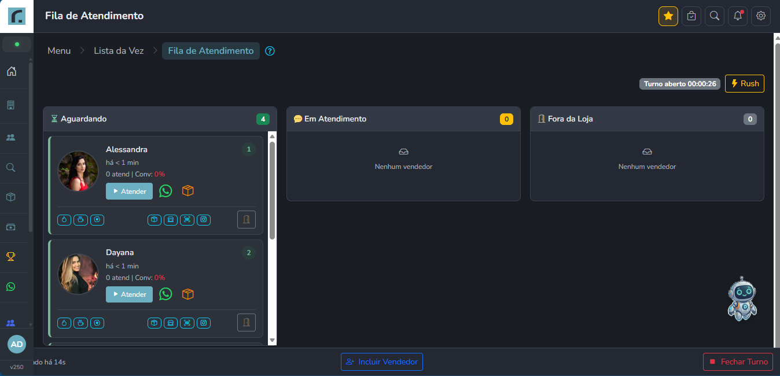Click the Aguardando list scroll-down arrow
Viewport: 780px width, 376px height.
coord(273,340)
